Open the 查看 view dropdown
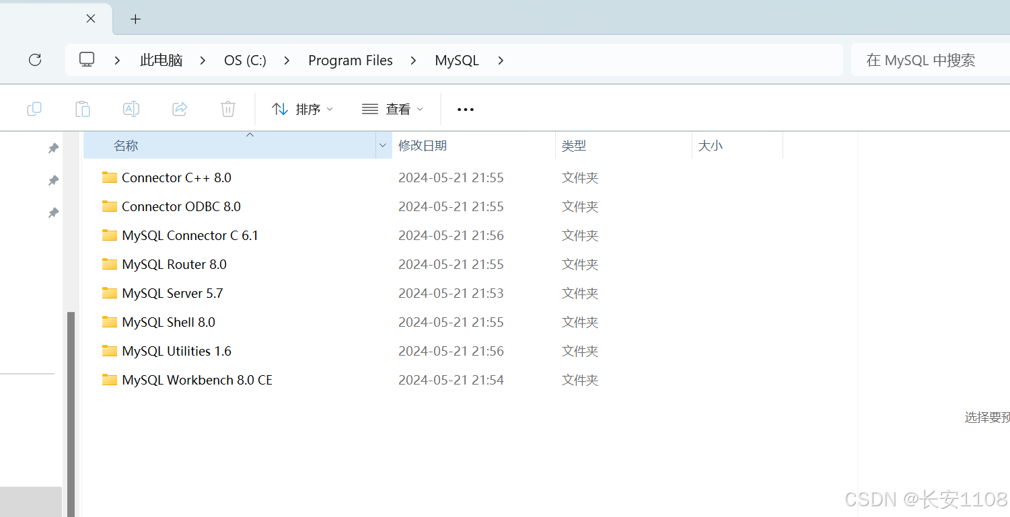 [393, 109]
